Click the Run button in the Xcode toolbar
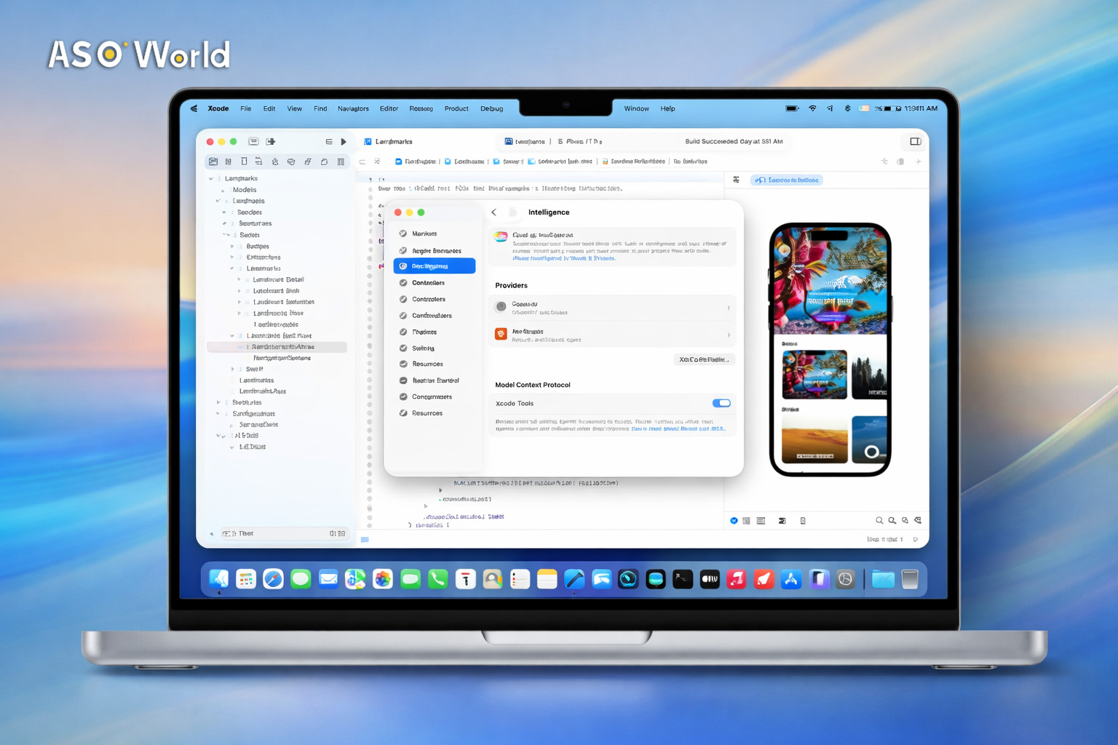This screenshot has height=745, width=1118. click(x=344, y=141)
